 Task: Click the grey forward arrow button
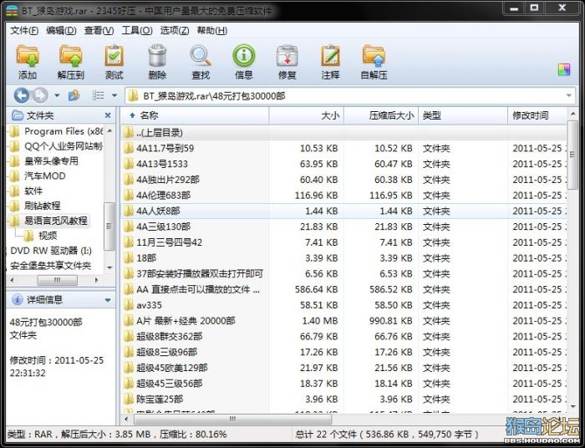pyautogui.click(x=40, y=95)
